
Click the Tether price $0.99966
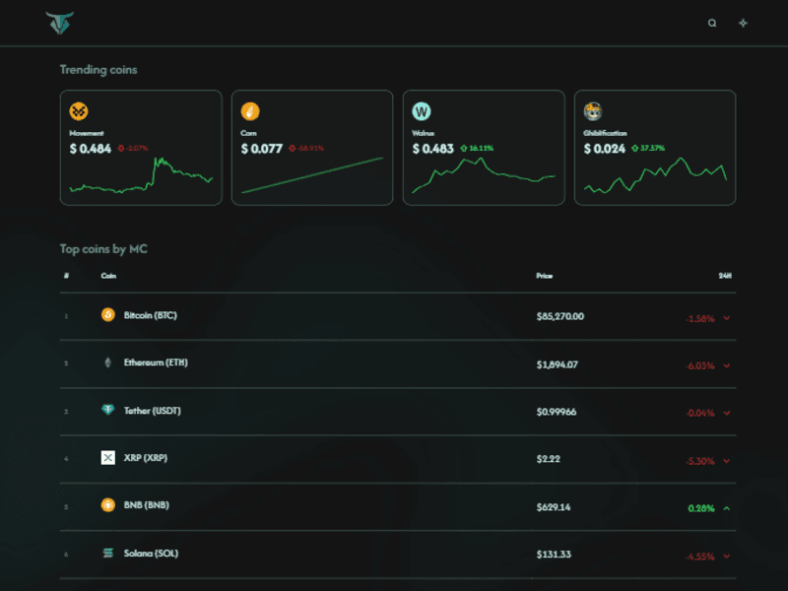(557, 412)
